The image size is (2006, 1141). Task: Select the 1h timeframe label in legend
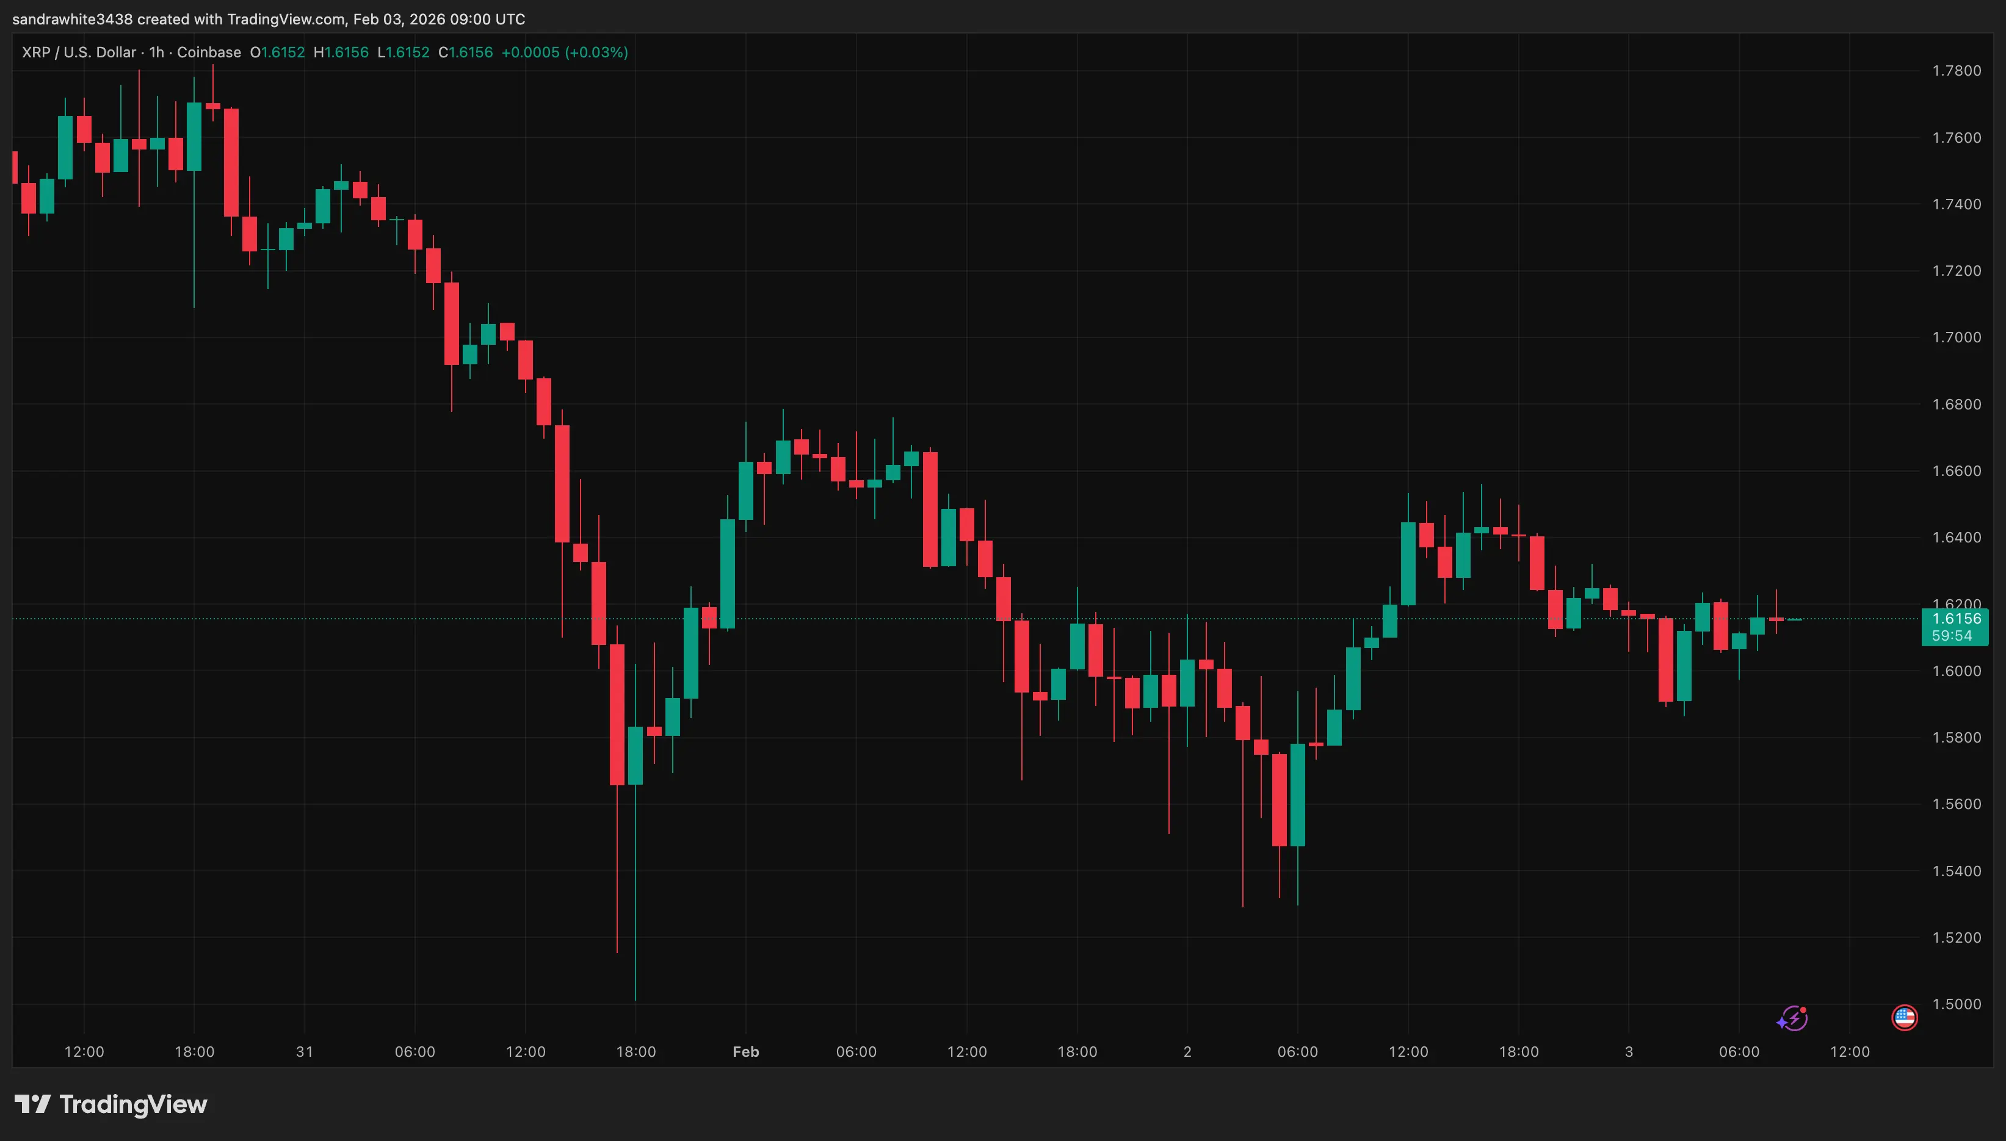click(x=156, y=52)
